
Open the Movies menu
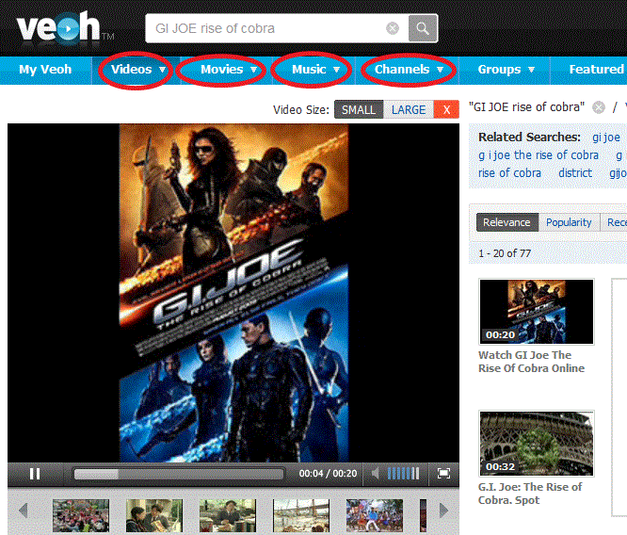coord(221,70)
